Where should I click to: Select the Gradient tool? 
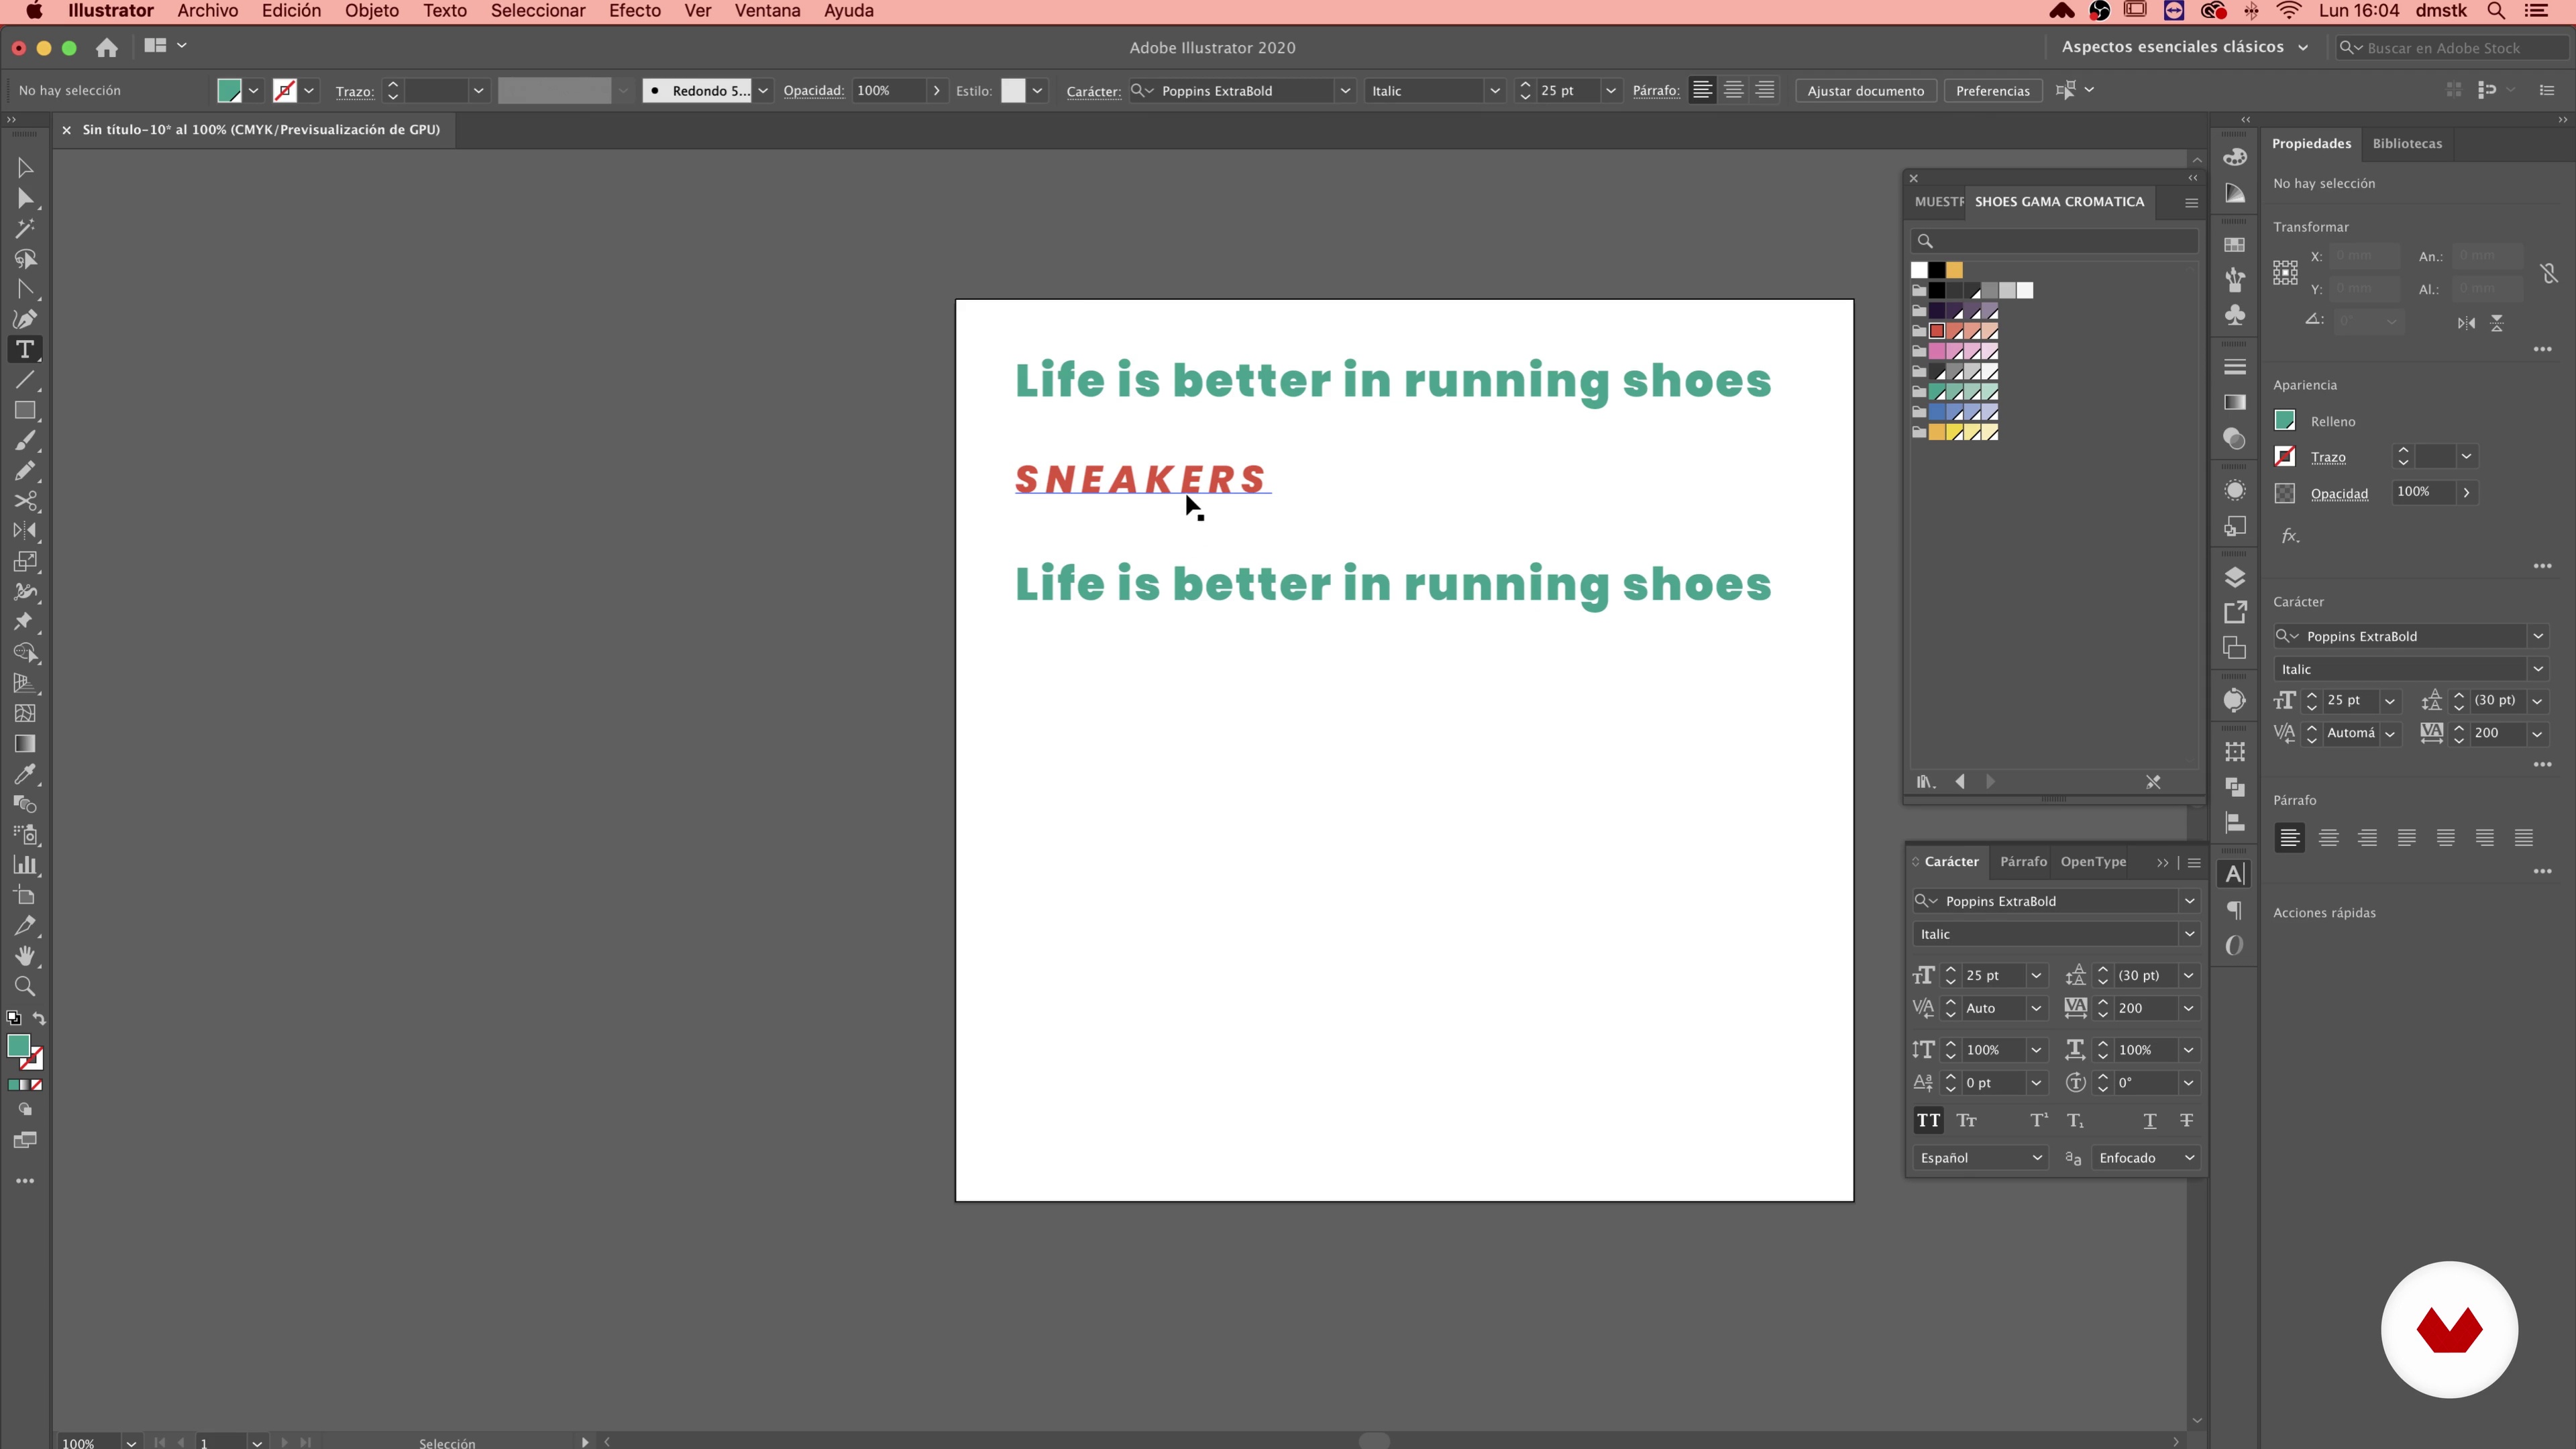pyautogui.click(x=25, y=744)
